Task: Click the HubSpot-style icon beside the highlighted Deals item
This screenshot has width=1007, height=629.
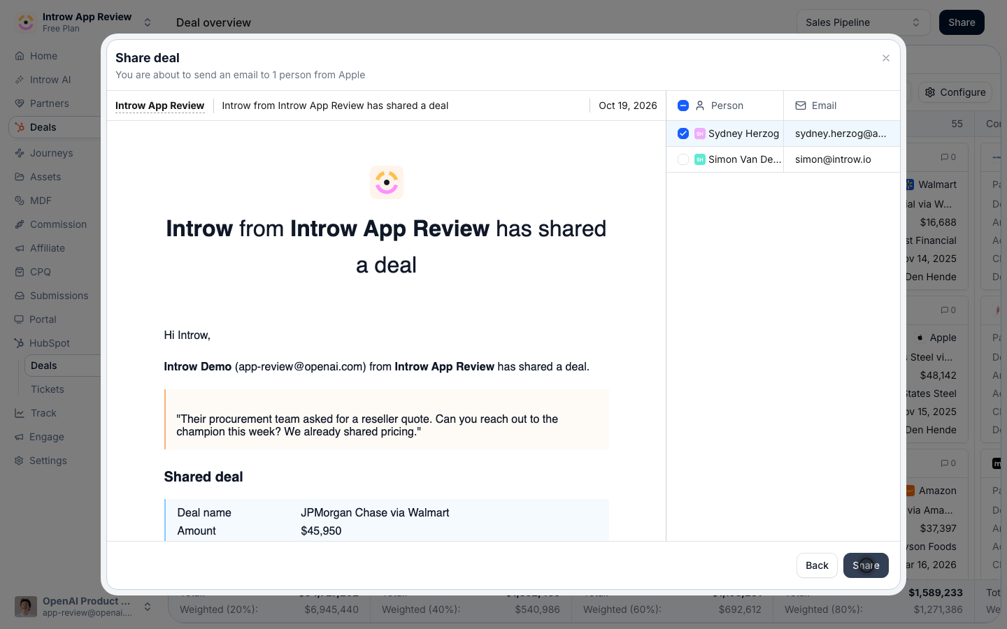Action: click(20, 127)
